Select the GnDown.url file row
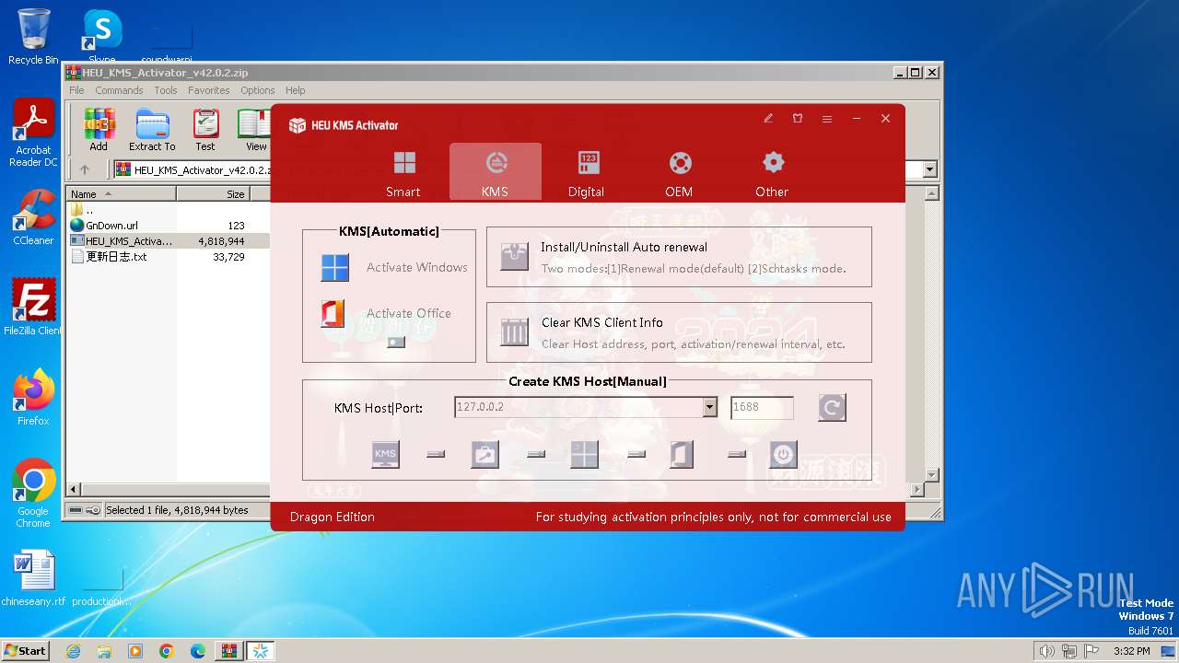This screenshot has width=1179, height=663. tap(169, 225)
